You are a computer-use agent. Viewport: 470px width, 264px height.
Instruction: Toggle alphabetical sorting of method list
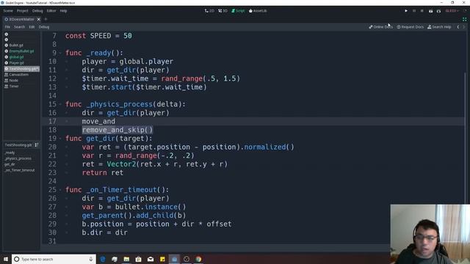[37, 145]
